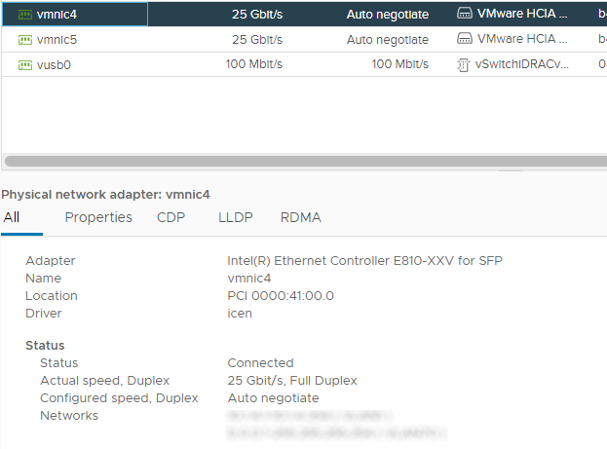Click the VMware HCIA switch name in the vmnic4 row
This screenshot has height=449, width=607.
click(x=522, y=14)
